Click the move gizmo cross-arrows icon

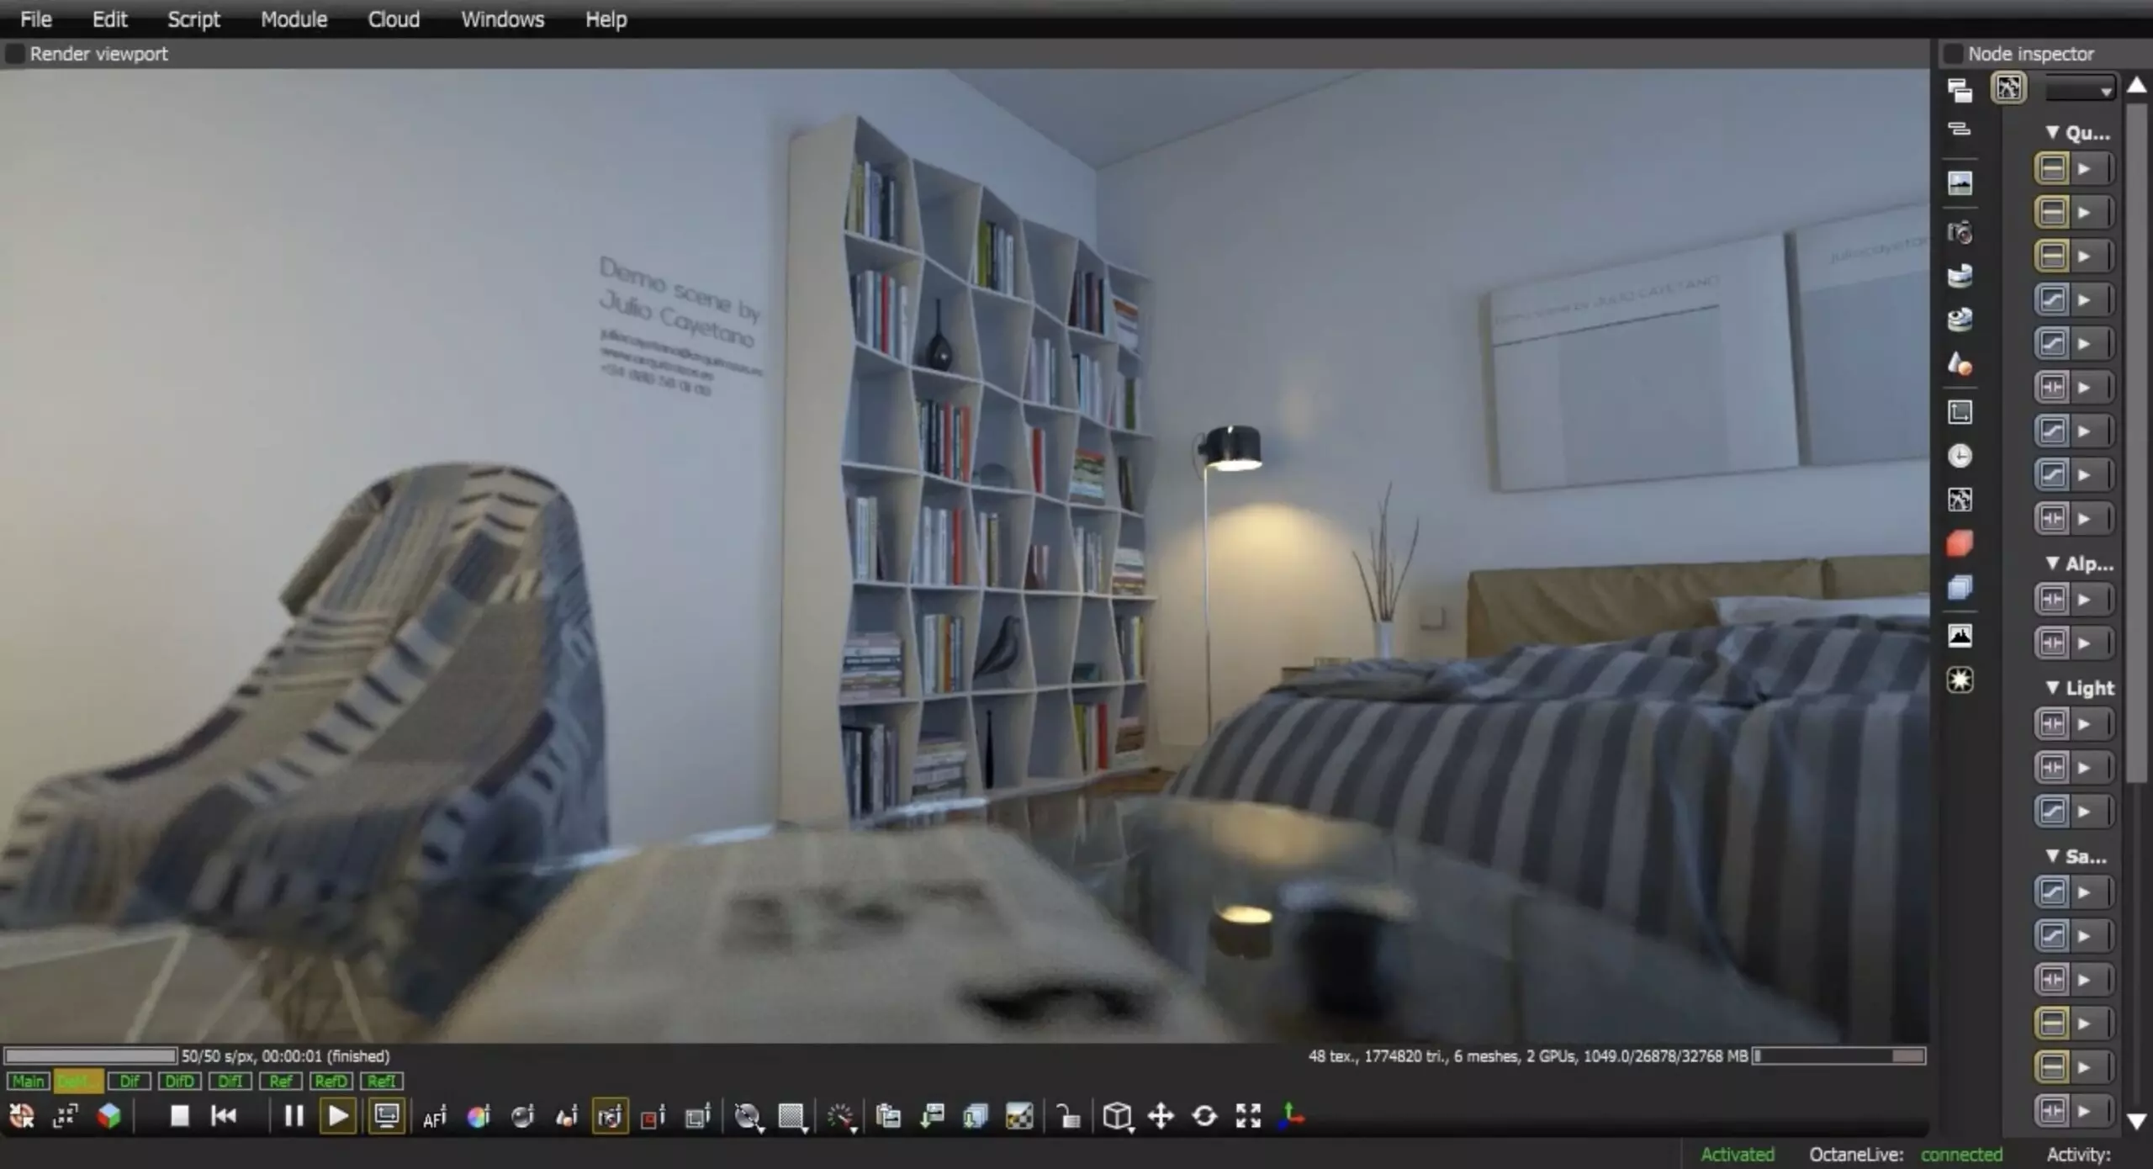(x=1161, y=1117)
